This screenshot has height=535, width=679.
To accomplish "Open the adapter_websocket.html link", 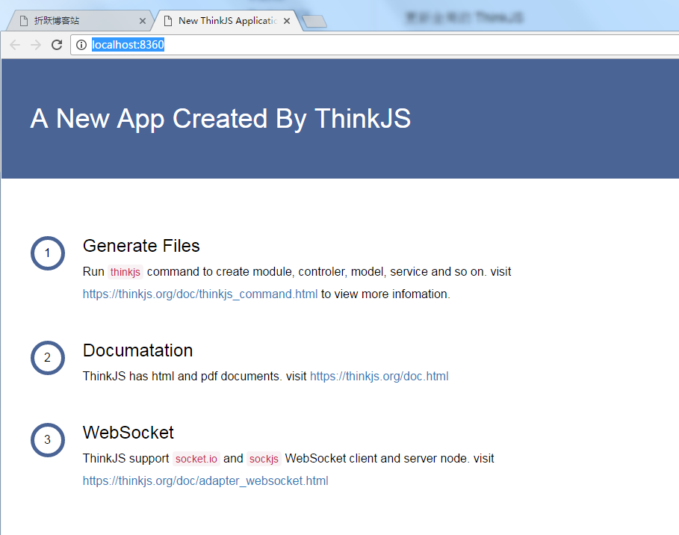I will (x=205, y=481).
